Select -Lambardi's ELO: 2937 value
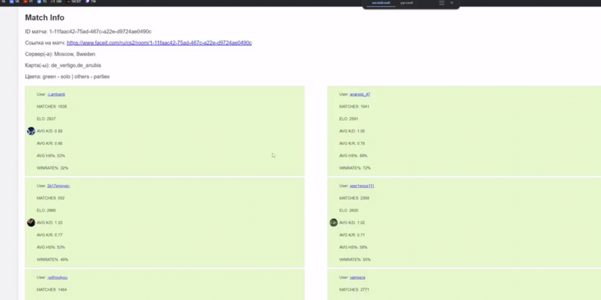 (46, 118)
